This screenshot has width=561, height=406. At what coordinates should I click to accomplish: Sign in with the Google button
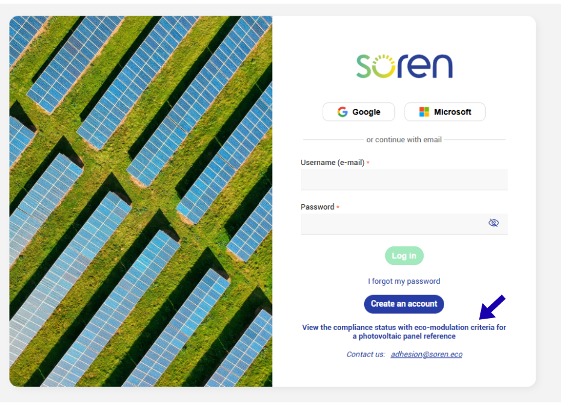tap(359, 112)
